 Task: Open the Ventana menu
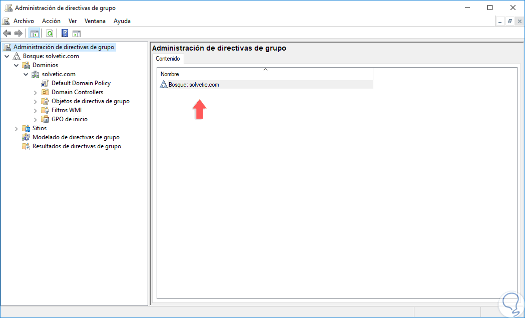pos(95,21)
